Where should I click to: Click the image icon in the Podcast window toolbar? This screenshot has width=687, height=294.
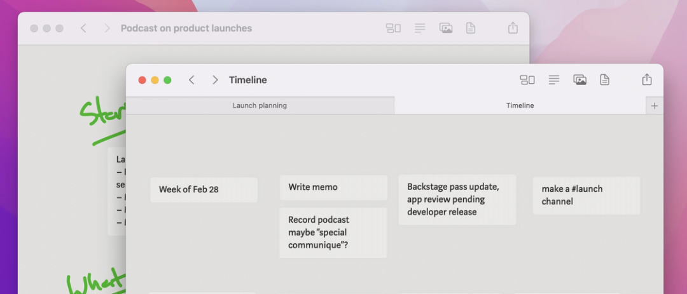click(446, 29)
